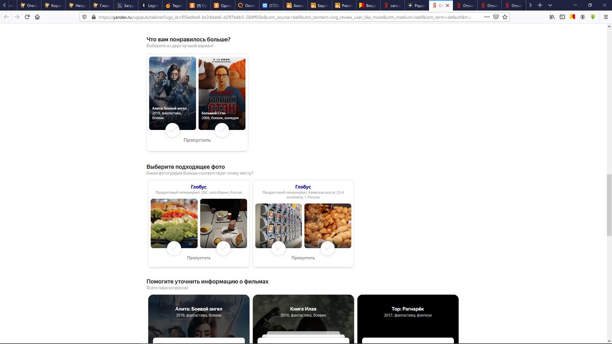Open the Library toolbar icon
The width and height of the screenshot is (612, 344).
[552, 17]
